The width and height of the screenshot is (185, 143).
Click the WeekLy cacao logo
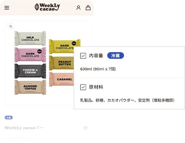47,7
